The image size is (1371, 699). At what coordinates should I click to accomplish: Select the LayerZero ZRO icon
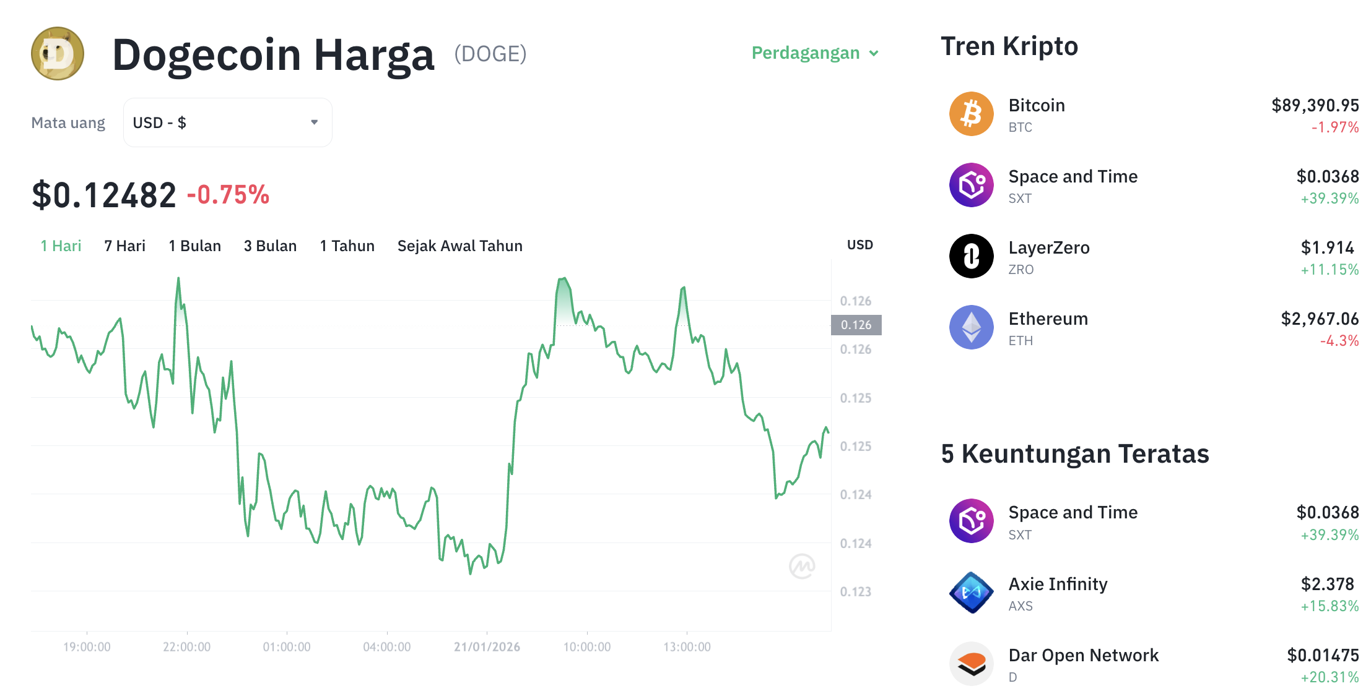click(970, 256)
